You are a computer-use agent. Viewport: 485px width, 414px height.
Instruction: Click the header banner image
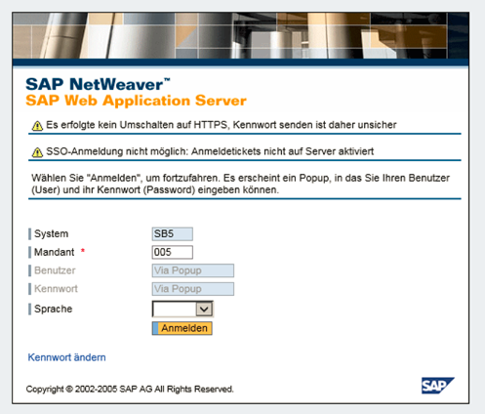tap(240, 35)
